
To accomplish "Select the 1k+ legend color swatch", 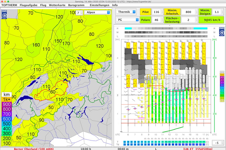I will coord(7,99).
